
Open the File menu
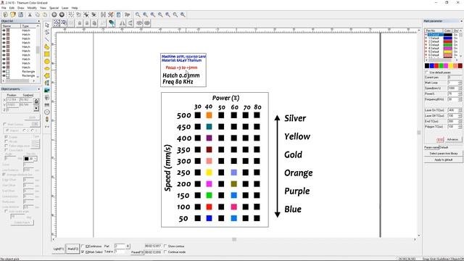tap(4, 8)
